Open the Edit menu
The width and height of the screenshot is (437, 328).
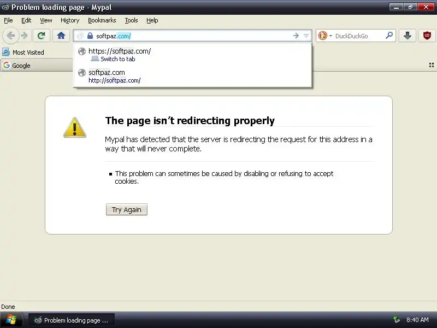pyautogui.click(x=26, y=20)
